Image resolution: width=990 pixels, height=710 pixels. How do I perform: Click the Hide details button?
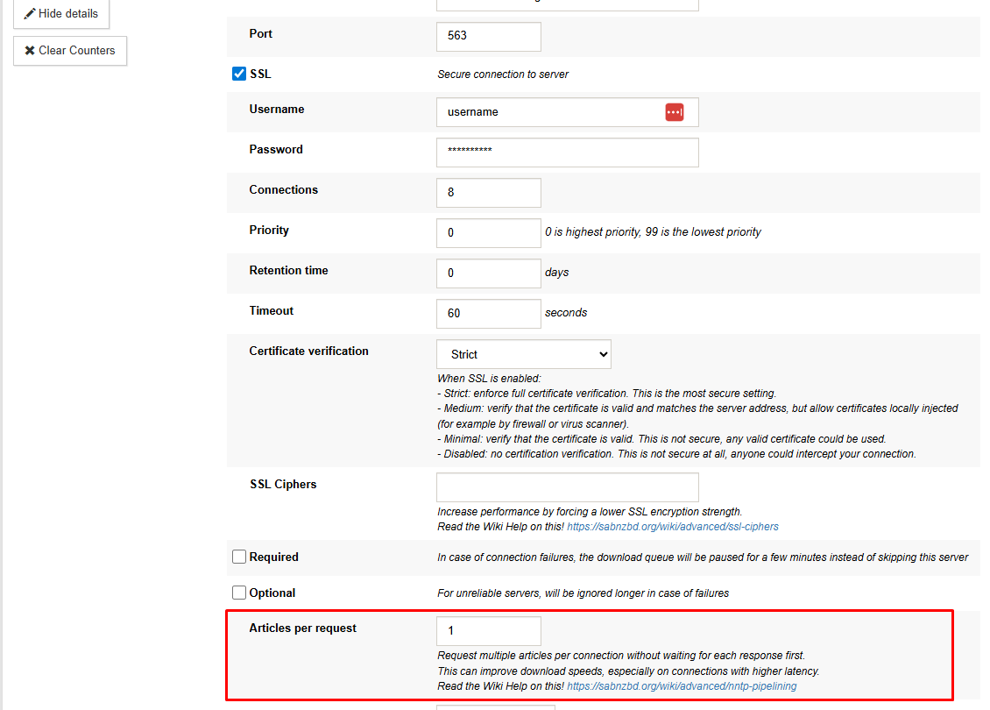point(60,13)
